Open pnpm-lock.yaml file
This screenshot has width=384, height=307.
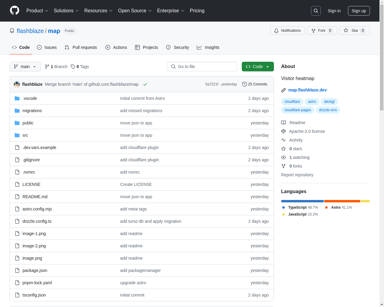37,283
